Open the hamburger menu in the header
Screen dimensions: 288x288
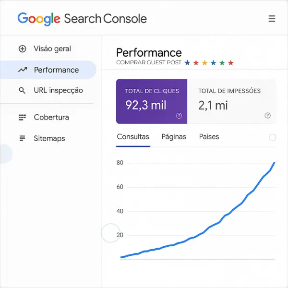pos(272,19)
